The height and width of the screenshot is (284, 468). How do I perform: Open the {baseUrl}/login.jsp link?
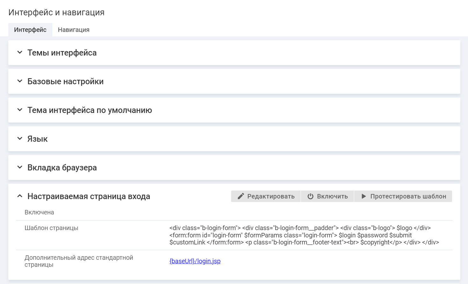[195, 261]
